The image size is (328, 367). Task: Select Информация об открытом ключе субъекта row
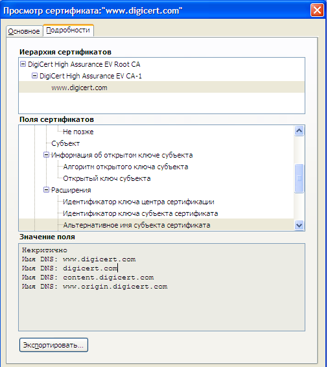(x=122, y=155)
